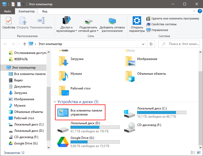Open the Файл menu tab
The height and width of the screenshot is (156, 203).
(8, 11)
